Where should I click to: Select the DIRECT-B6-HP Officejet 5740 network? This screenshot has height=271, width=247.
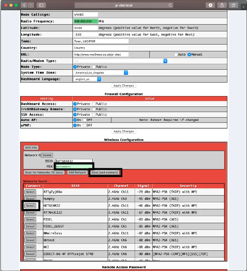(30, 254)
